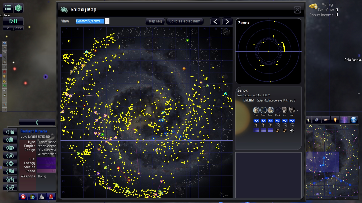Toggle the glowing orange star minimap filter
This screenshot has width=362, height=203.
pyautogui.click(x=335, y=120)
